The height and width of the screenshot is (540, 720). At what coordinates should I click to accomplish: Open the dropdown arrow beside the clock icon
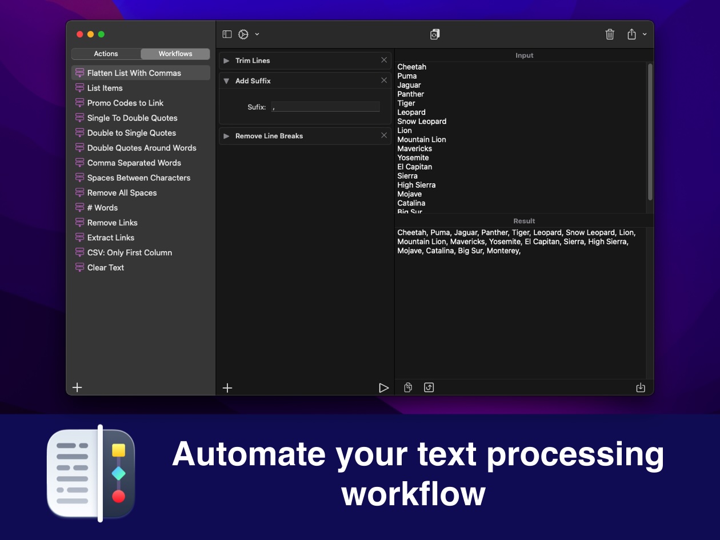(x=257, y=34)
